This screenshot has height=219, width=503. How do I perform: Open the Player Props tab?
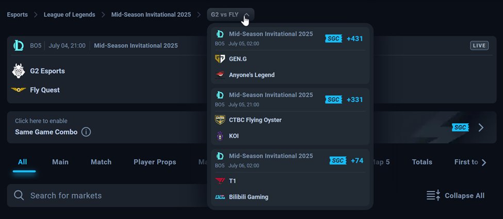click(155, 162)
